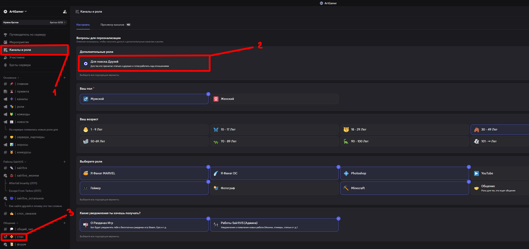This screenshot has height=249, width=529.
Task: Add a channel to Общение with plus icon
Action: click(x=65, y=223)
